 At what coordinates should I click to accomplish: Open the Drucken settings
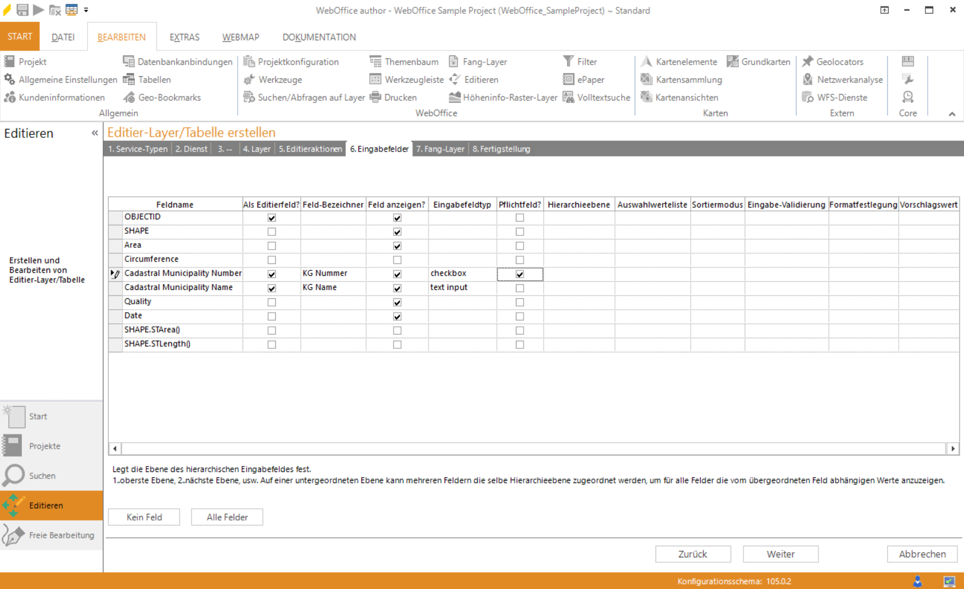pyautogui.click(x=401, y=97)
